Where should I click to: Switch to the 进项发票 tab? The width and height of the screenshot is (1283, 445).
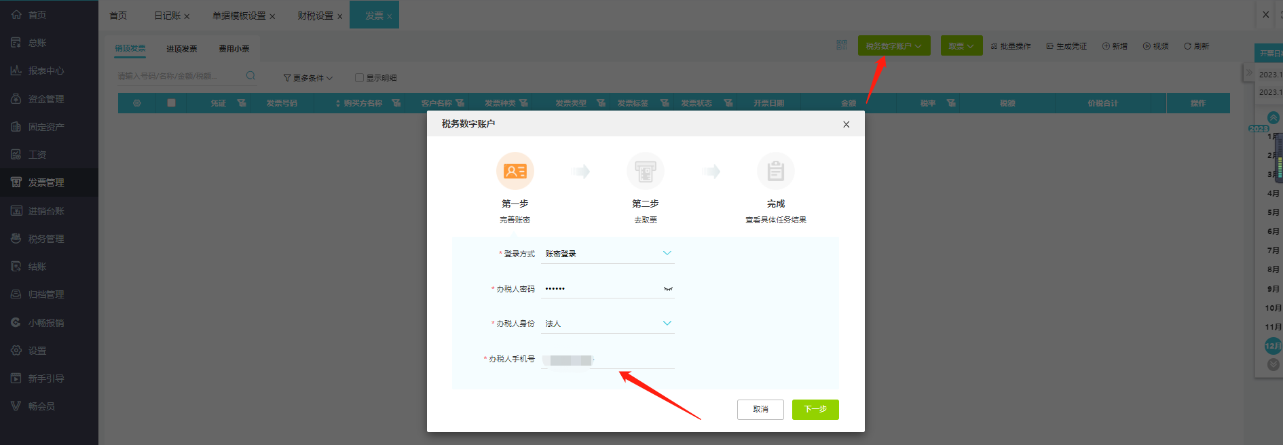pos(182,49)
